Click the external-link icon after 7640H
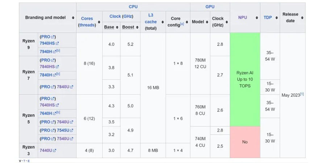 pyautogui.click(x=54, y=114)
